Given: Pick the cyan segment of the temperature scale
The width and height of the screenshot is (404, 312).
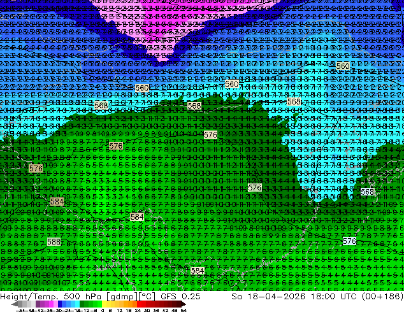Looking at the screenshot, I should (x=77, y=304).
